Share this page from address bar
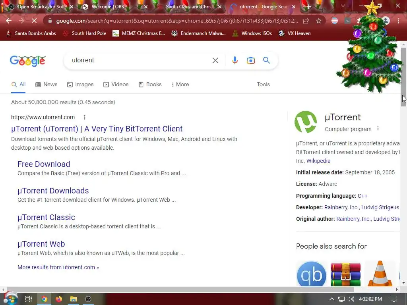Viewport: 407px width, 305px height. pos(306,21)
